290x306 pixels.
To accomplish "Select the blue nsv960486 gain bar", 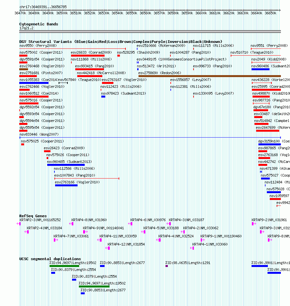I will pos(260,69).
